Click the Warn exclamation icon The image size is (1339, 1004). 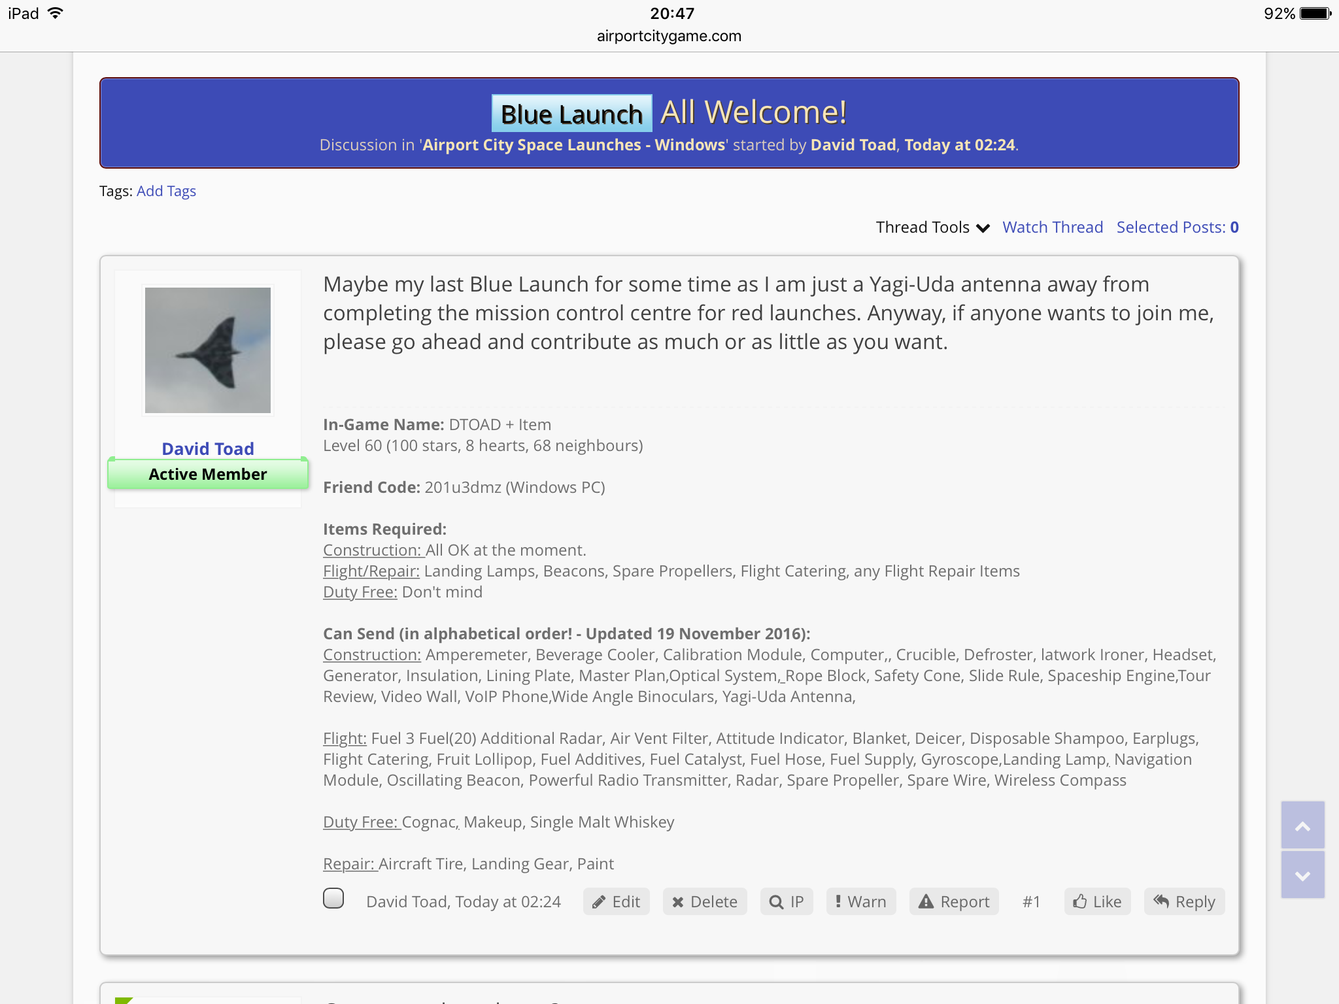(x=838, y=901)
